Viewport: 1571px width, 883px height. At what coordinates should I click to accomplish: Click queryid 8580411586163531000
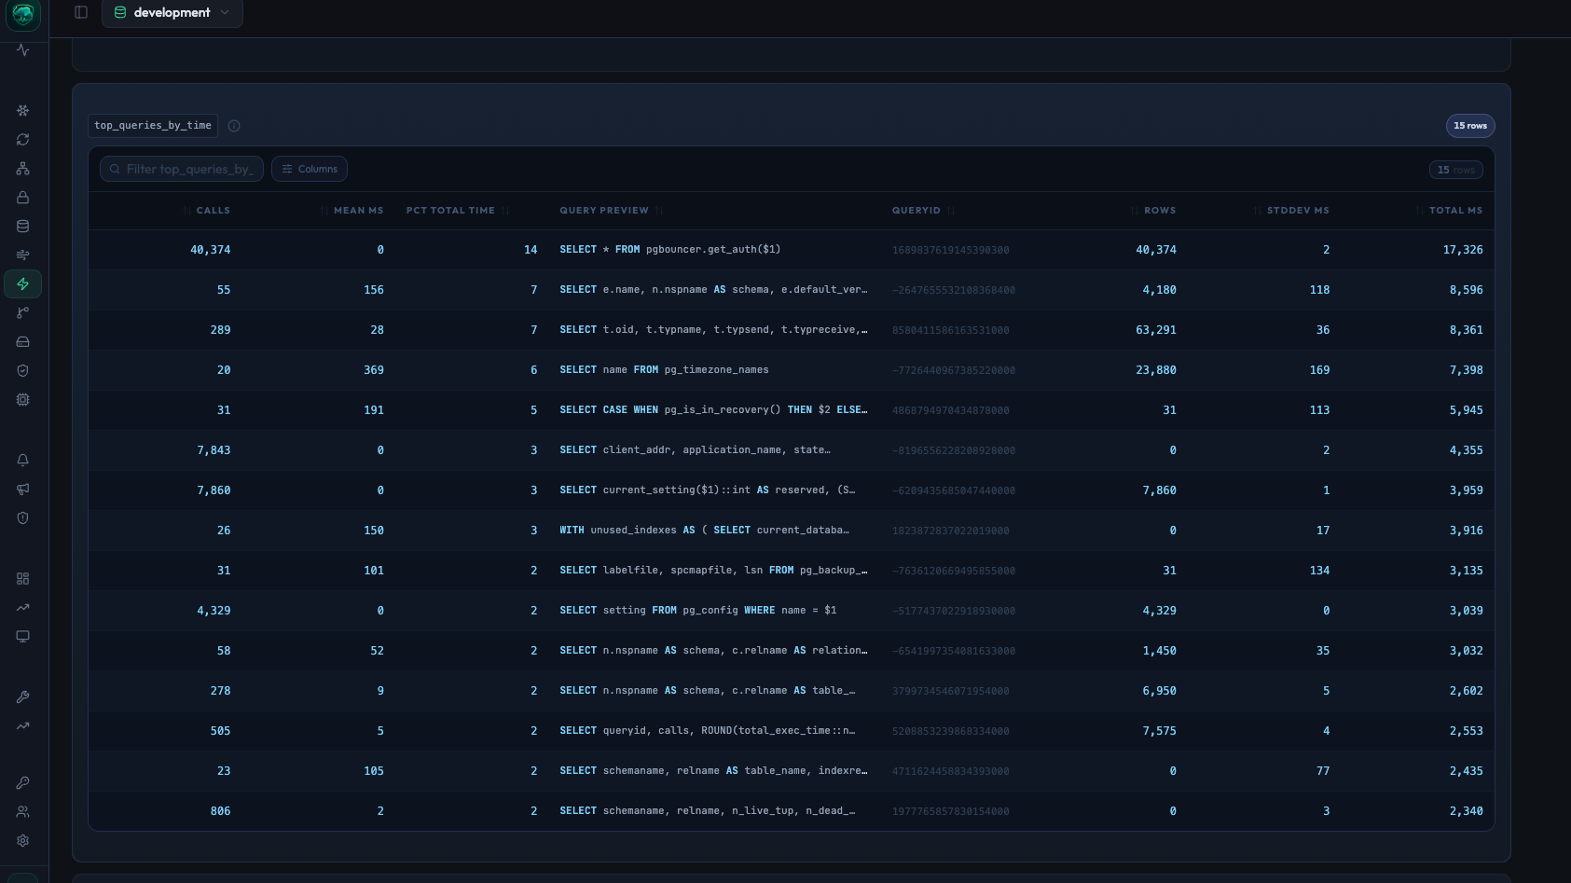(950, 331)
